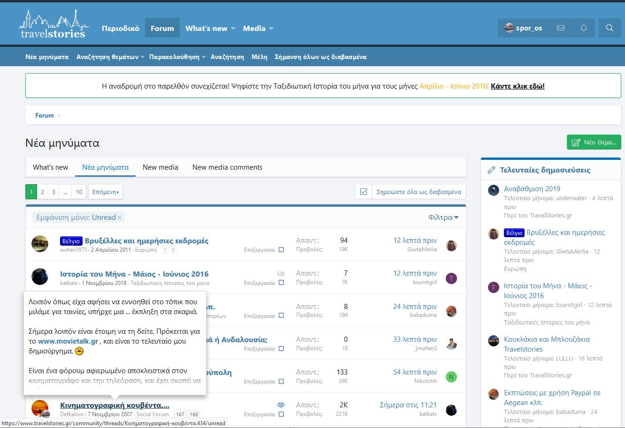
Task: Switch to the New media tab
Action: 160,167
